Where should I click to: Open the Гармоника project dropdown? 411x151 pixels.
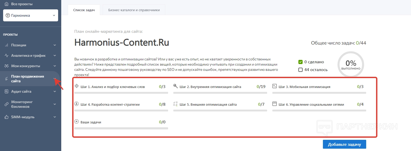tap(30, 15)
